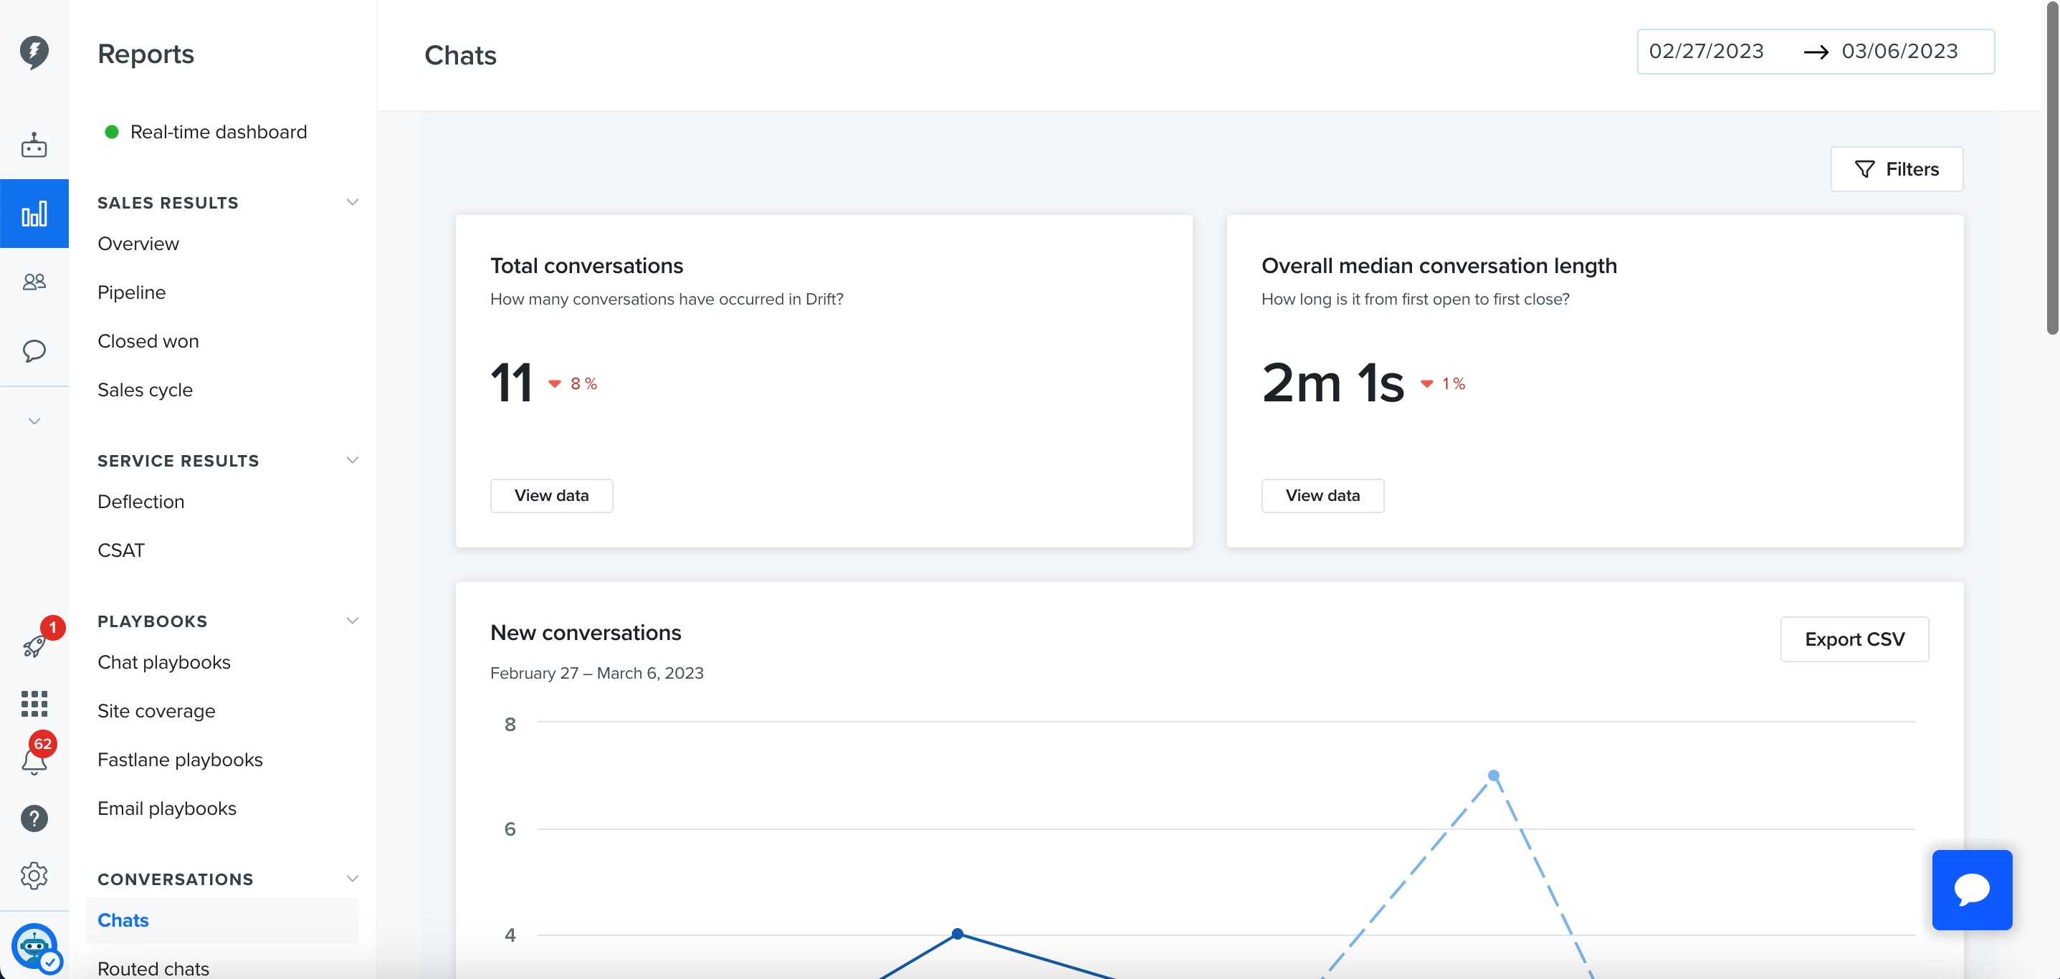Click the end date 03/06/2023 field
This screenshot has width=2060, height=979.
point(1899,51)
